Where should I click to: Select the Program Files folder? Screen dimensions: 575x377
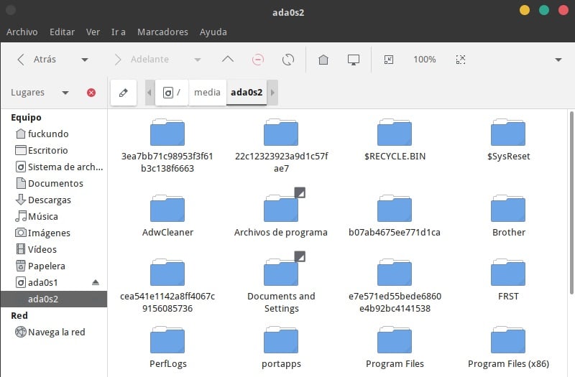(x=395, y=348)
